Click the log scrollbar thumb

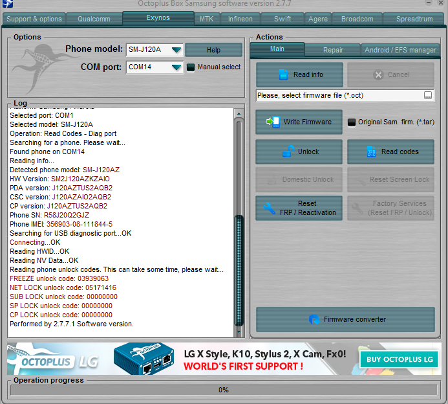click(x=239, y=270)
